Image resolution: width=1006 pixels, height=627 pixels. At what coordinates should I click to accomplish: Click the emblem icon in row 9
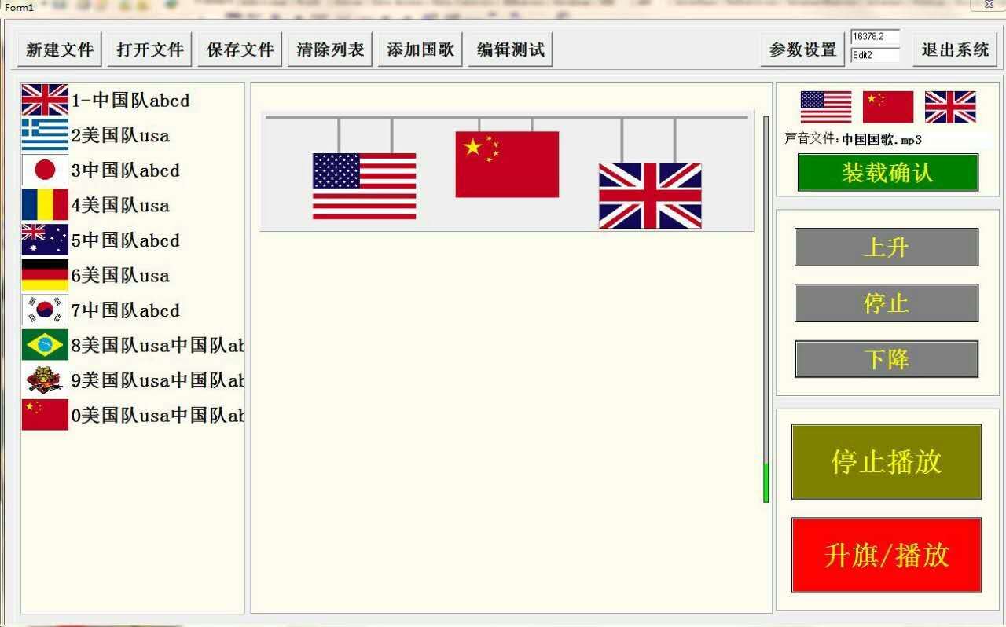click(x=45, y=379)
